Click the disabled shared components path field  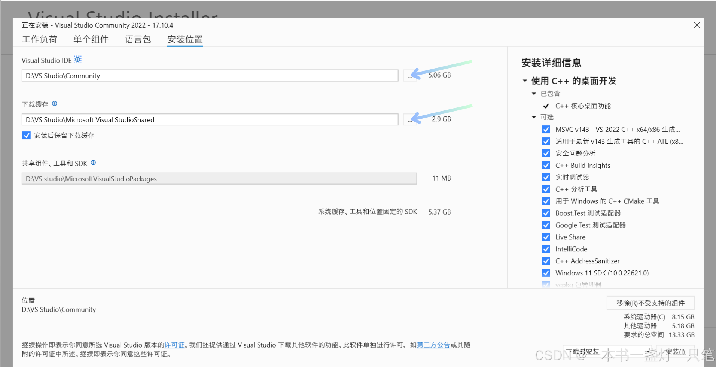click(x=219, y=179)
